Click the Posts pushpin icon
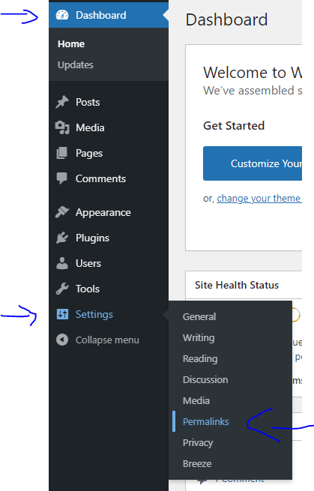This screenshot has height=491, width=314. click(x=62, y=102)
